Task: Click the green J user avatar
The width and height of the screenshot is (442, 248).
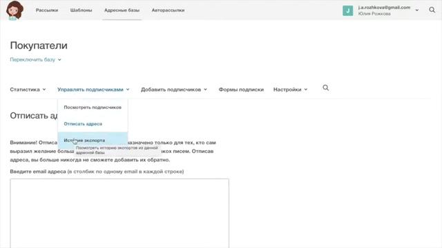Action: point(347,11)
